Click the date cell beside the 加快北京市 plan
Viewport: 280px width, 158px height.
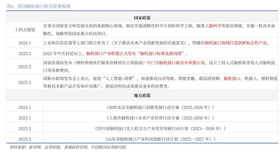(25, 107)
